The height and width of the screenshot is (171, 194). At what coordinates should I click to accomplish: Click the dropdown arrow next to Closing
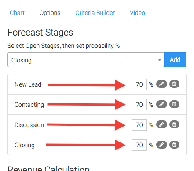160,60
